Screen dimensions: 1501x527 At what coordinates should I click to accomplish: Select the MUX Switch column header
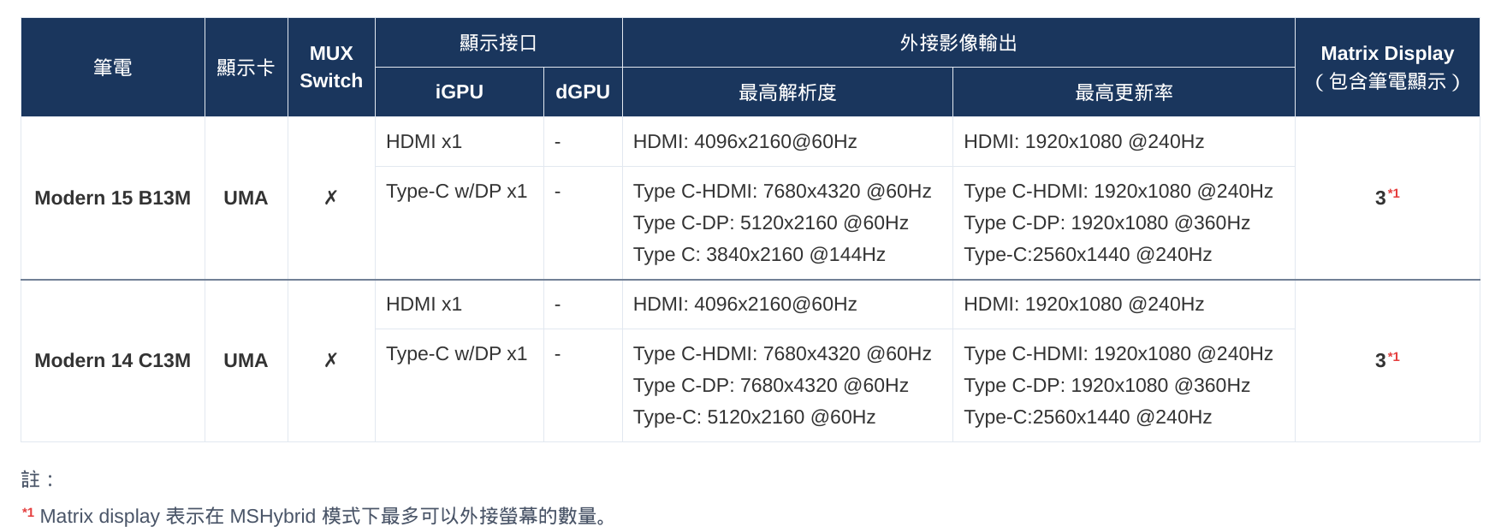pos(331,67)
